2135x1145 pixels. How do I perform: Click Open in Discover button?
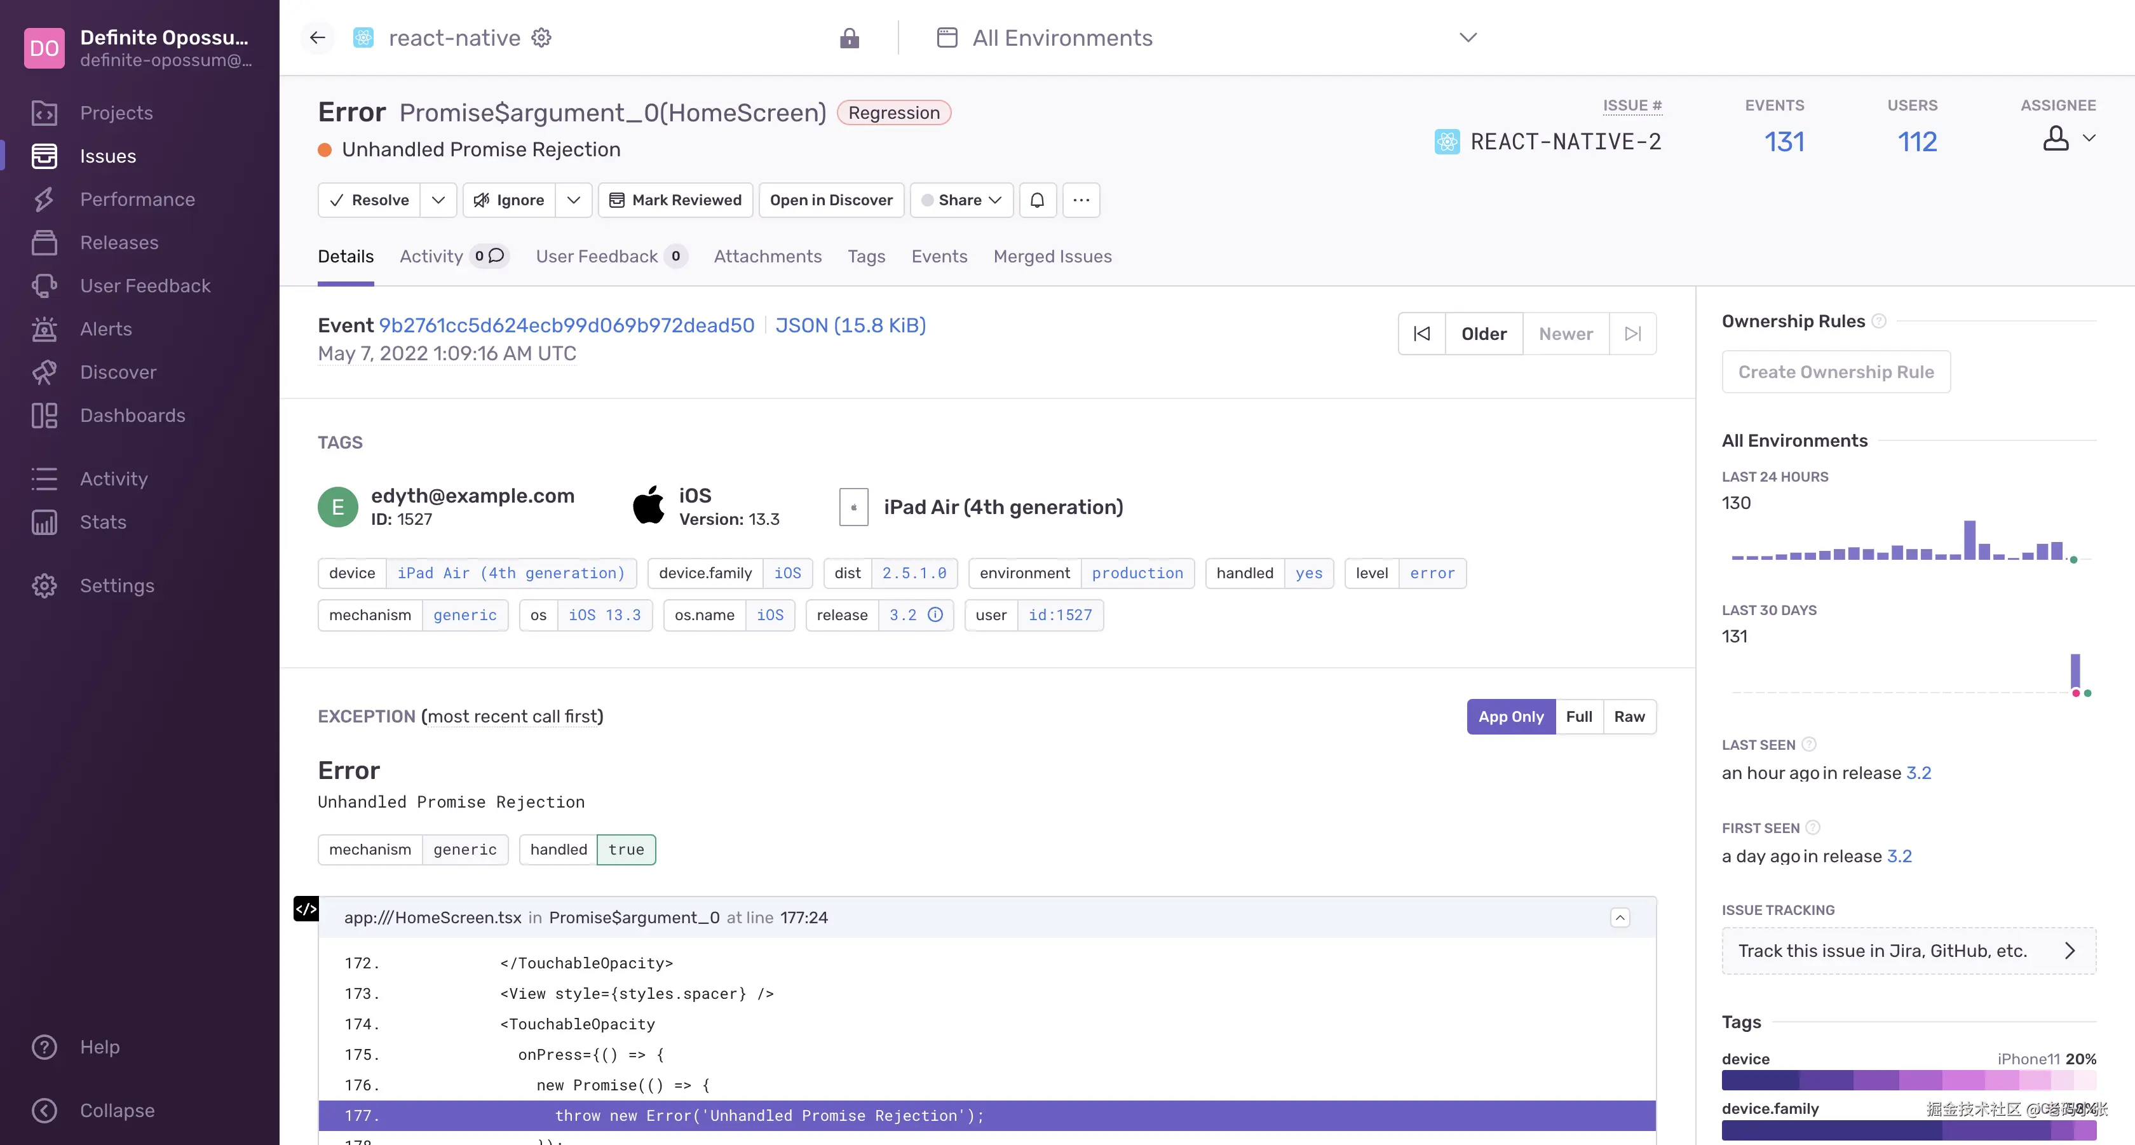point(830,200)
